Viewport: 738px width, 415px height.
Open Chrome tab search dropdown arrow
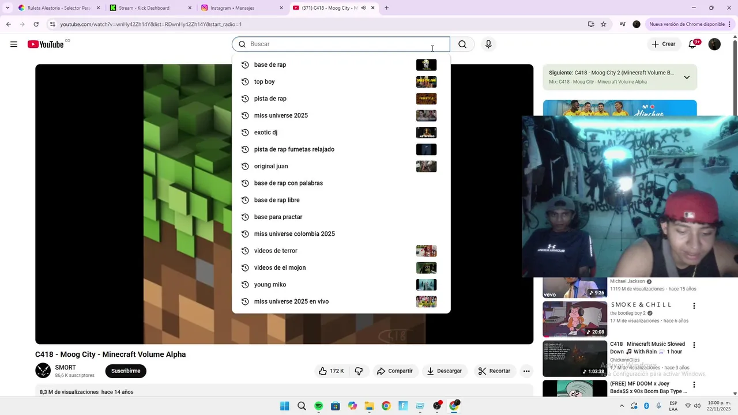pyautogui.click(x=7, y=8)
